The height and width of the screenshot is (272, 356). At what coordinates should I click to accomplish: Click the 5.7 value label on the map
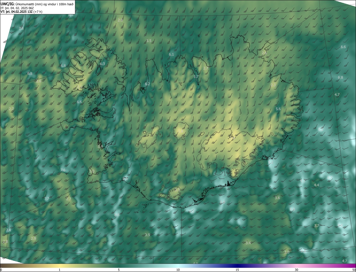(196, 77)
